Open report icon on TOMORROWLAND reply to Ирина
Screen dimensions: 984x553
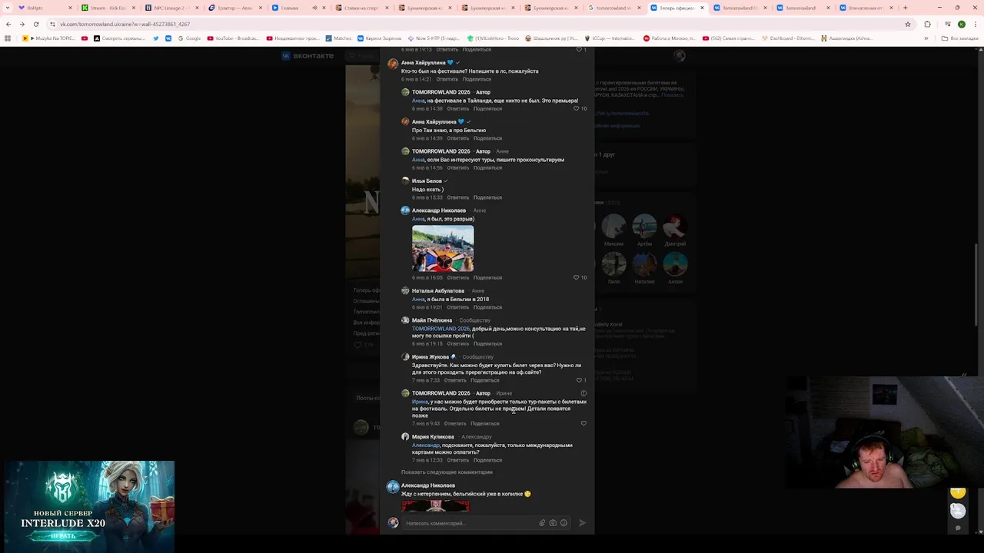coord(583,393)
